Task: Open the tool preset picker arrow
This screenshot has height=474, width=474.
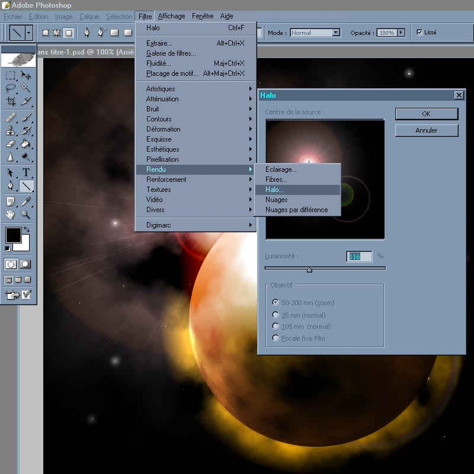Action: 29,33
